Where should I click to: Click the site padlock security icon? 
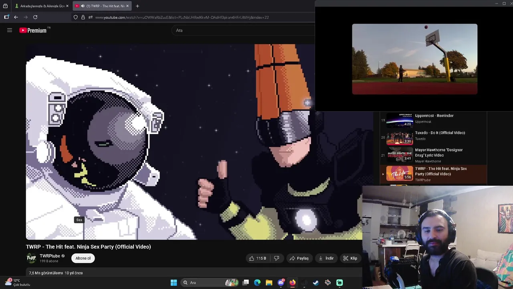point(83,17)
